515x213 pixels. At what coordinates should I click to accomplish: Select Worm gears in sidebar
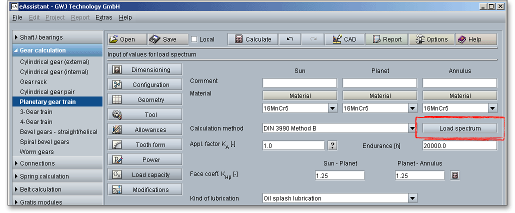click(x=37, y=152)
